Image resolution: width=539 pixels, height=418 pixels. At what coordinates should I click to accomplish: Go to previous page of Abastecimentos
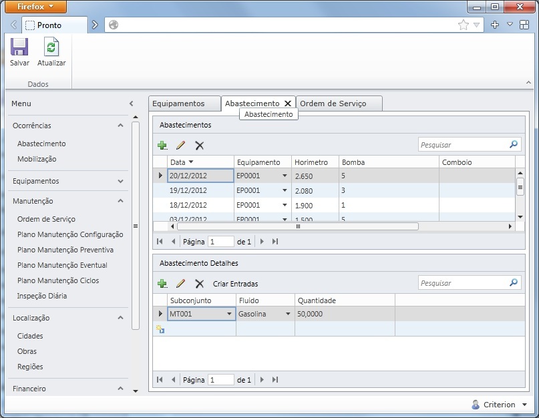(x=173, y=241)
